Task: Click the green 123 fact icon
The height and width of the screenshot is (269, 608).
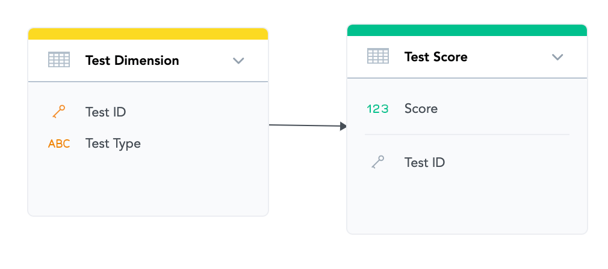Action: click(x=377, y=109)
